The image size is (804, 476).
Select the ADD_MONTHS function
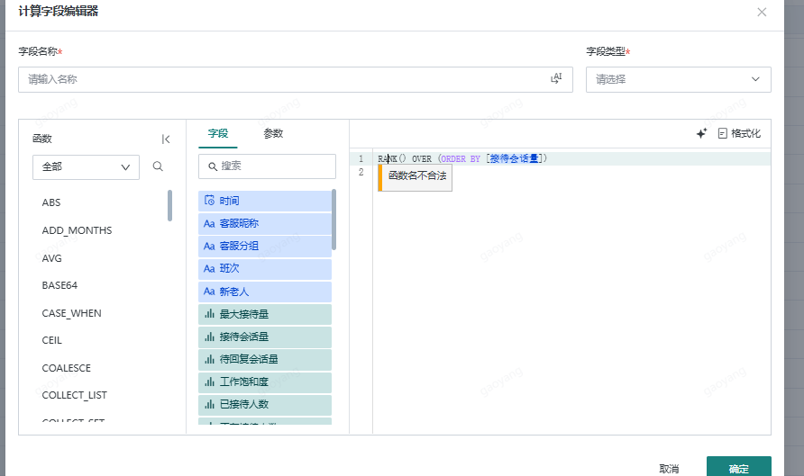[77, 230]
